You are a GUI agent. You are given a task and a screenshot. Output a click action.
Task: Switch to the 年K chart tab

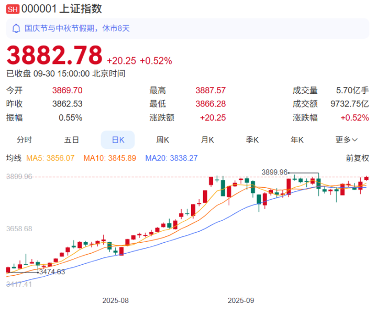pos(297,139)
